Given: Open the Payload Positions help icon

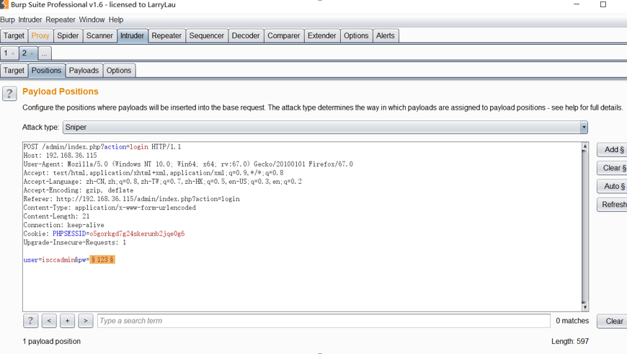Looking at the screenshot, I should [x=9, y=94].
